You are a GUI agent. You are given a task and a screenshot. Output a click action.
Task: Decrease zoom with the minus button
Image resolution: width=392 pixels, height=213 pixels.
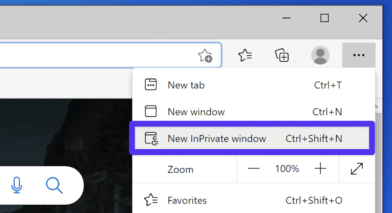click(254, 169)
